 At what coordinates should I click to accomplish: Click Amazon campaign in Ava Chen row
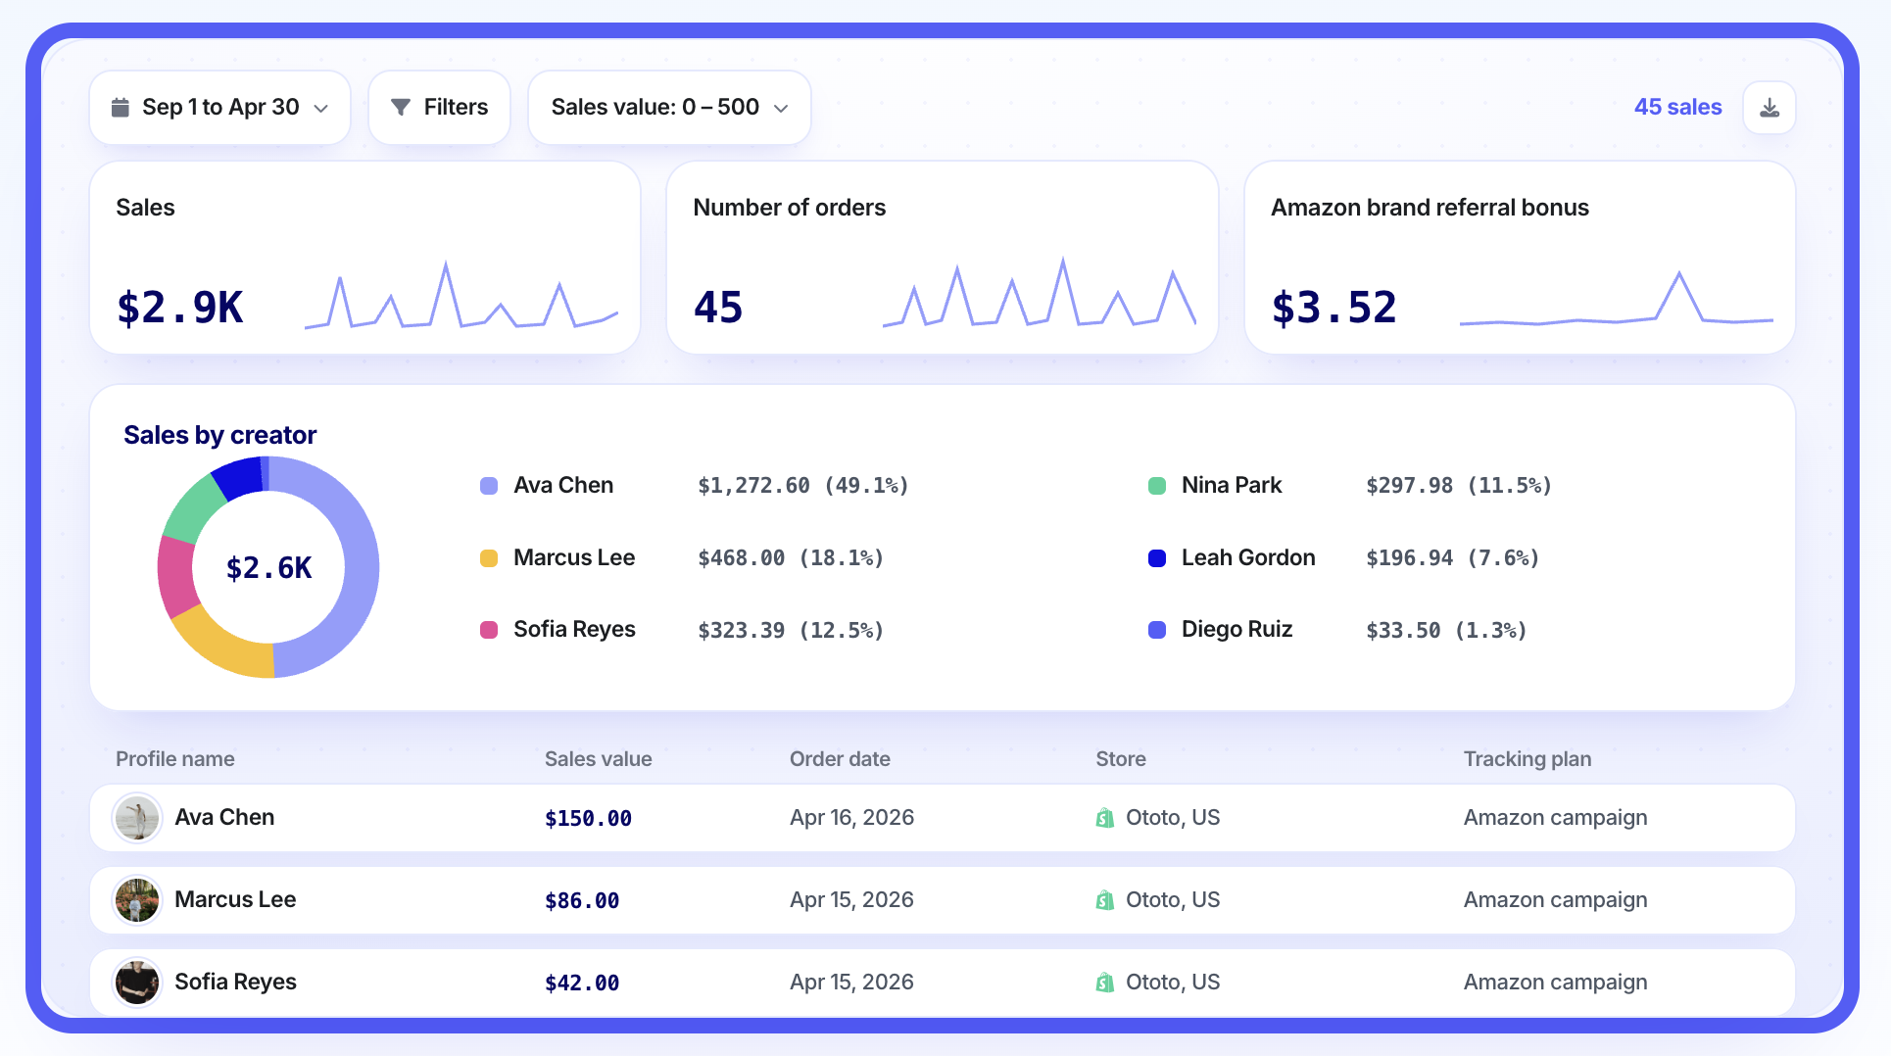(1556, 818)
